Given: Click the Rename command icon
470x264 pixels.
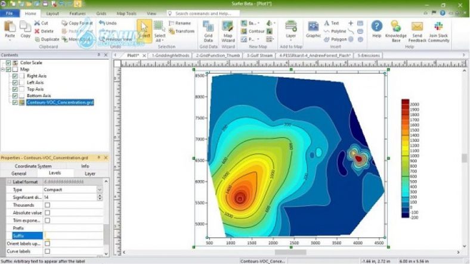Looking at the screenshot, I should [x=171, y=23].
